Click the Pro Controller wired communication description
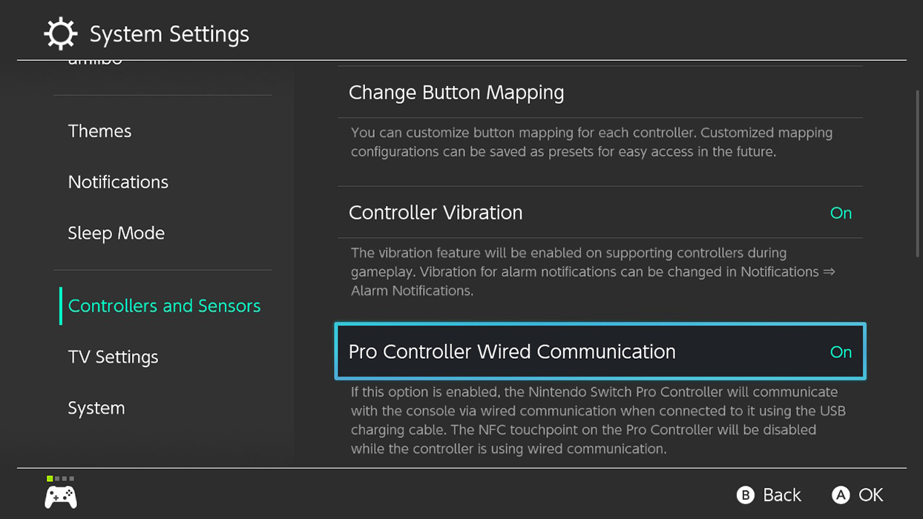This screenshot has width=923, height=519. tap(598, 420)
